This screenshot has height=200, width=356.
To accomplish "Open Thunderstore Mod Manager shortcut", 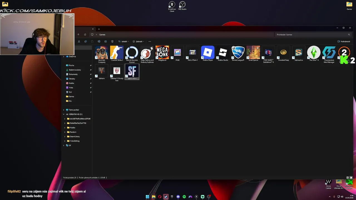I will click(329, 54).
